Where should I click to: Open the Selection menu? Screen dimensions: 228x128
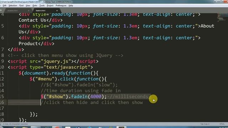[x=13, y=6]
